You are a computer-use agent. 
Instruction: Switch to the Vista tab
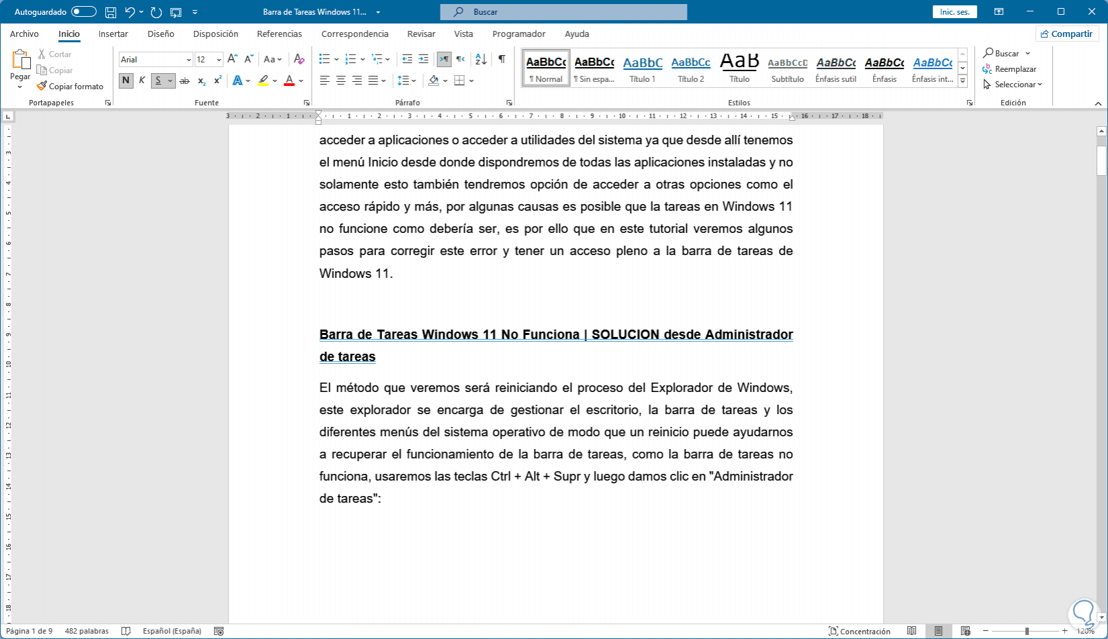pyautogui.click(x=463, y=34)
